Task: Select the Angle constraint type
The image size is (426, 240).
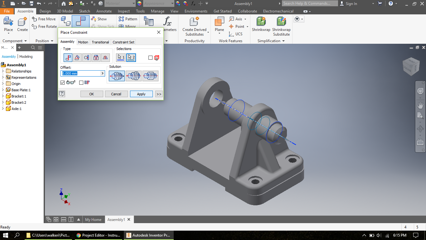Action: 77,57
